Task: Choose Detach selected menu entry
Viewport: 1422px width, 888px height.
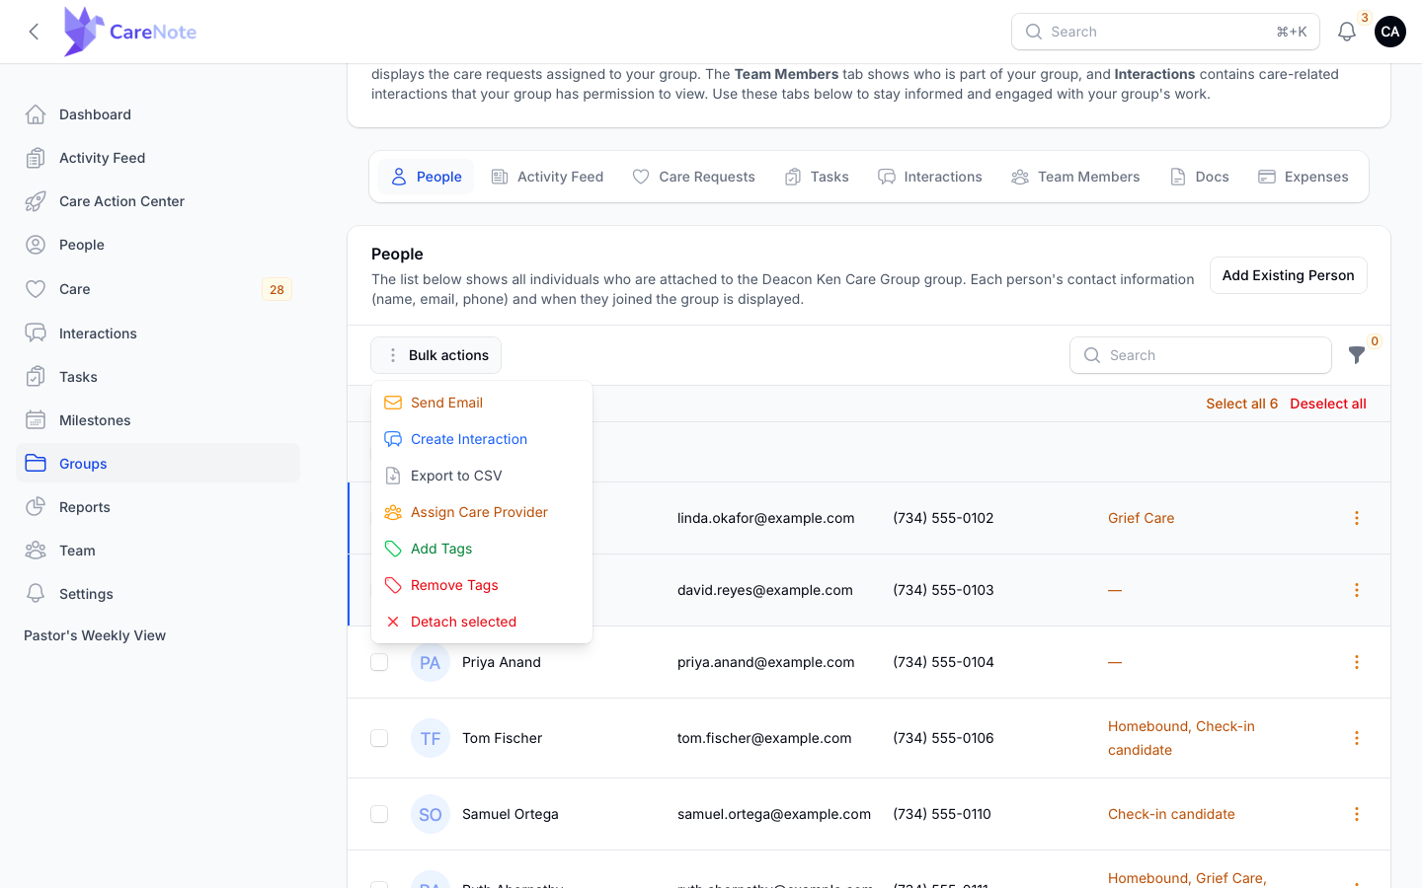Action: [482, 622]
